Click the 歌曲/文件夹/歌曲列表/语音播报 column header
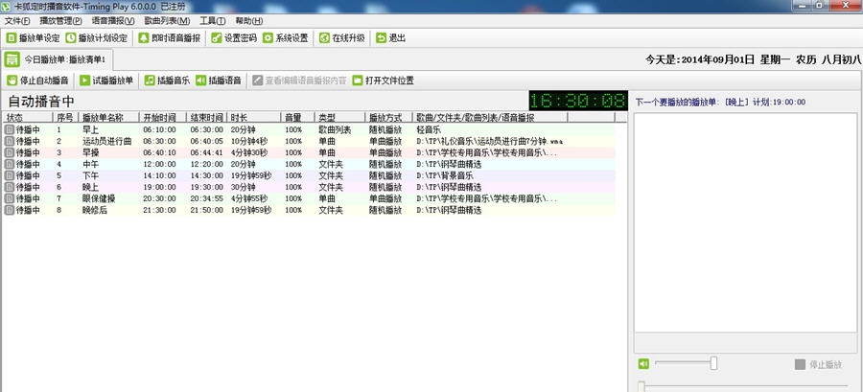Image resolution: width=863 pixels, height=392 pixels. click(x=490, y=118)
